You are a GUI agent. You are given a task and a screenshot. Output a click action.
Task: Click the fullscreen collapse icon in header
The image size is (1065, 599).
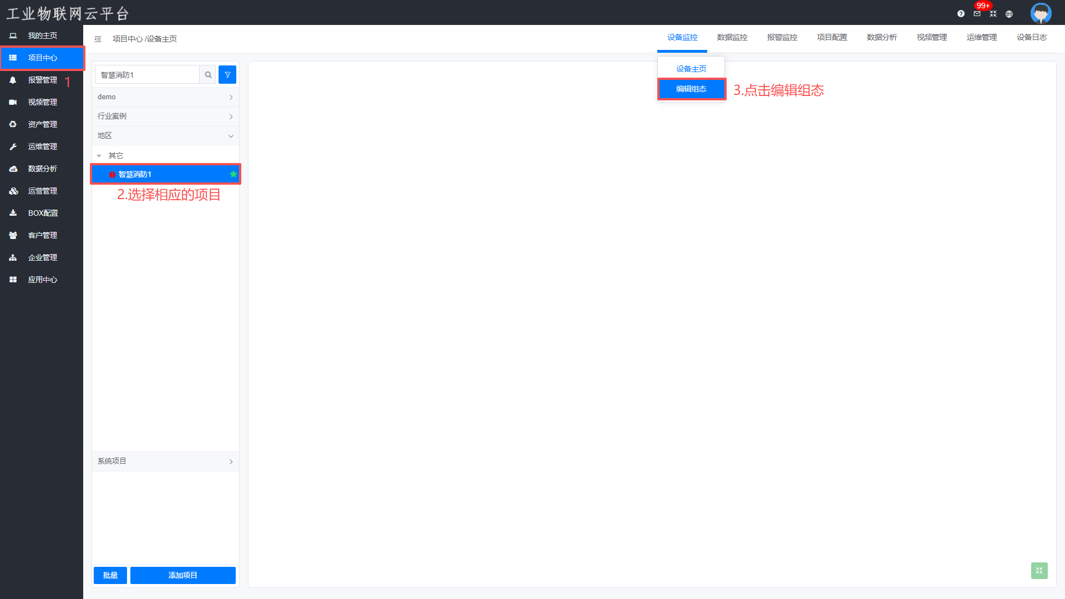pos(993,14)
